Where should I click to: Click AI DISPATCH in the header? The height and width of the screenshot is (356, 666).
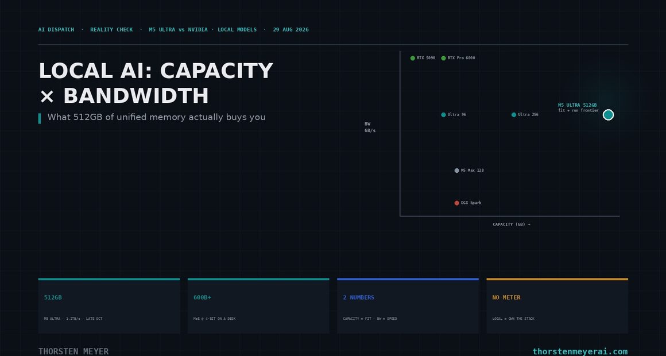(x=56, y=30)
